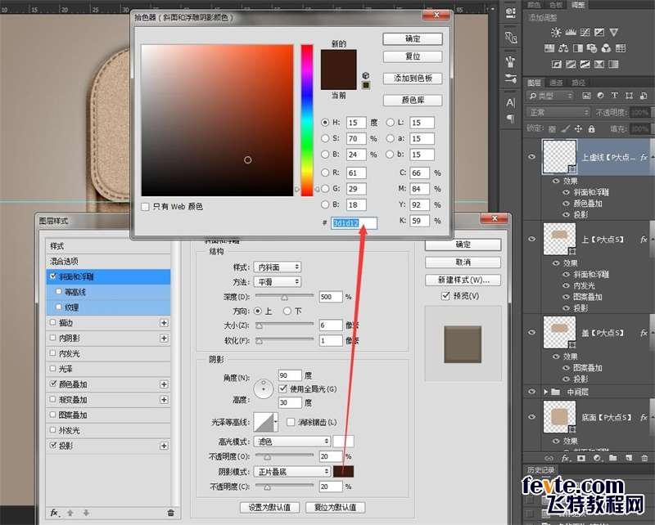Enable 消除锯齿 checkbox
The height and width of the screenshot is (525, 655).
[x=291, y=422]
